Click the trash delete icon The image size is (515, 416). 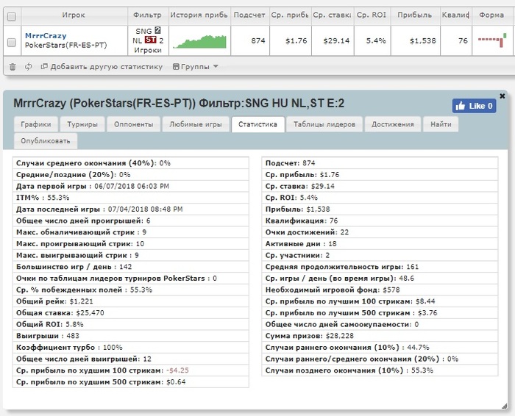click(x=13, y=67)
